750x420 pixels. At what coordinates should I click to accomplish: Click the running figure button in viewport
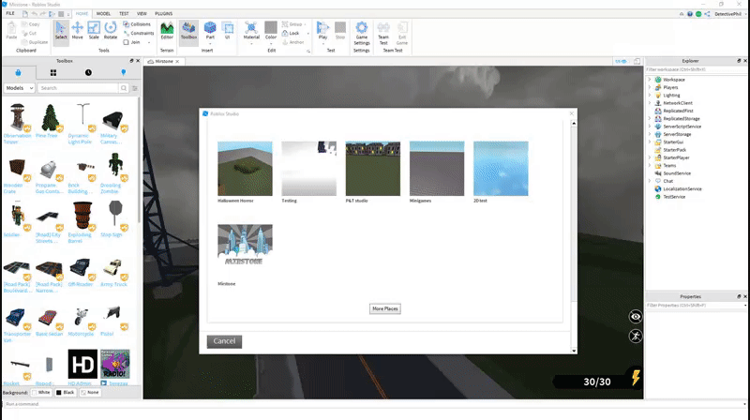636,336
